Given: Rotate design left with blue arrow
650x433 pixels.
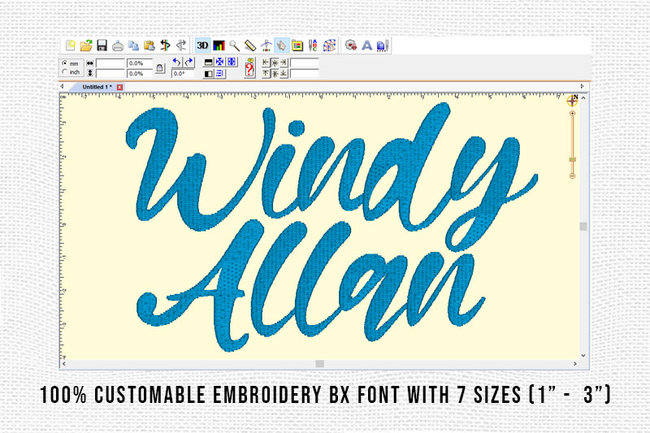Looking at the screenshot, I should tap(177, 63).
